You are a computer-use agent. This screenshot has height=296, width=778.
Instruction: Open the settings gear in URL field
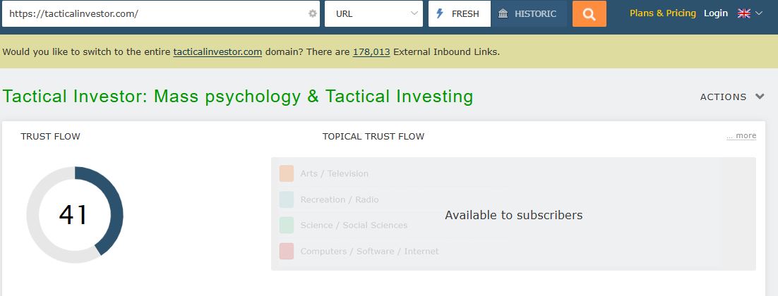pos(313,14)
